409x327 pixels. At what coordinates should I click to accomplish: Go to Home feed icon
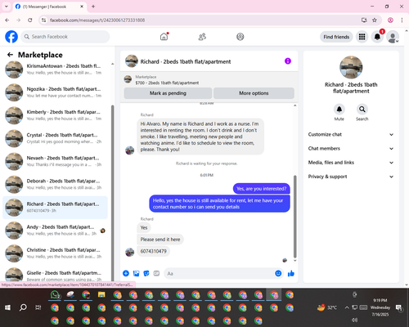[x=164, y=37]
